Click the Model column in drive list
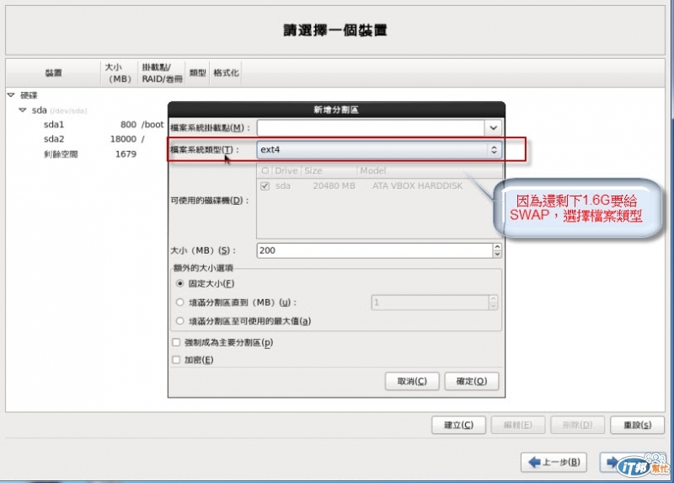 point(429,171)
